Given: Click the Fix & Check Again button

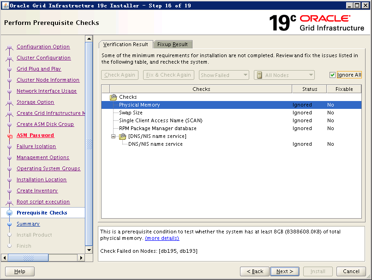Looking at the screenshot, I should coord(168,75).
